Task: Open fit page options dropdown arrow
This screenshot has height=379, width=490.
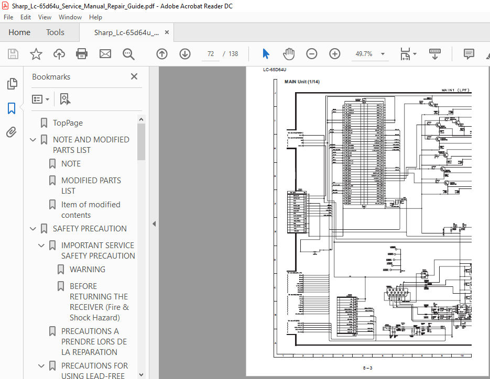Action: coord(415,54)
